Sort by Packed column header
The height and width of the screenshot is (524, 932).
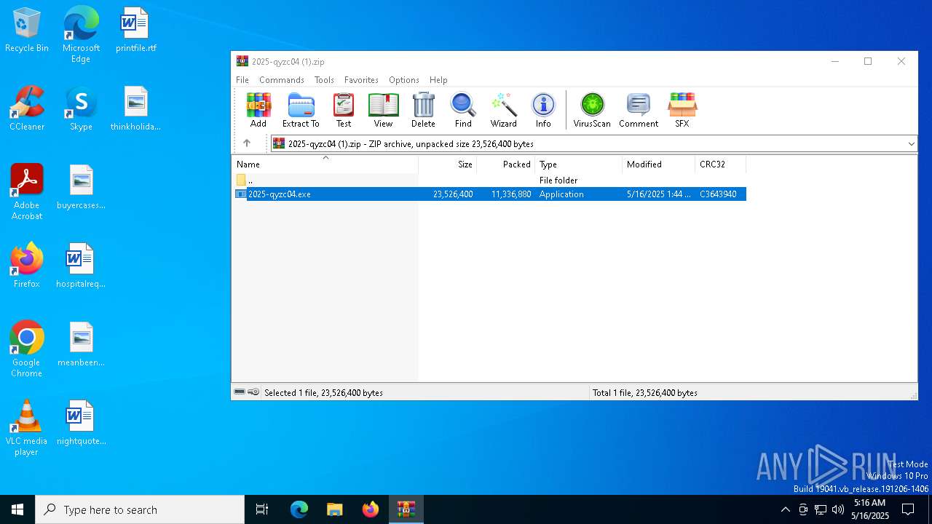pyautogui.click(x=505, y=164)
